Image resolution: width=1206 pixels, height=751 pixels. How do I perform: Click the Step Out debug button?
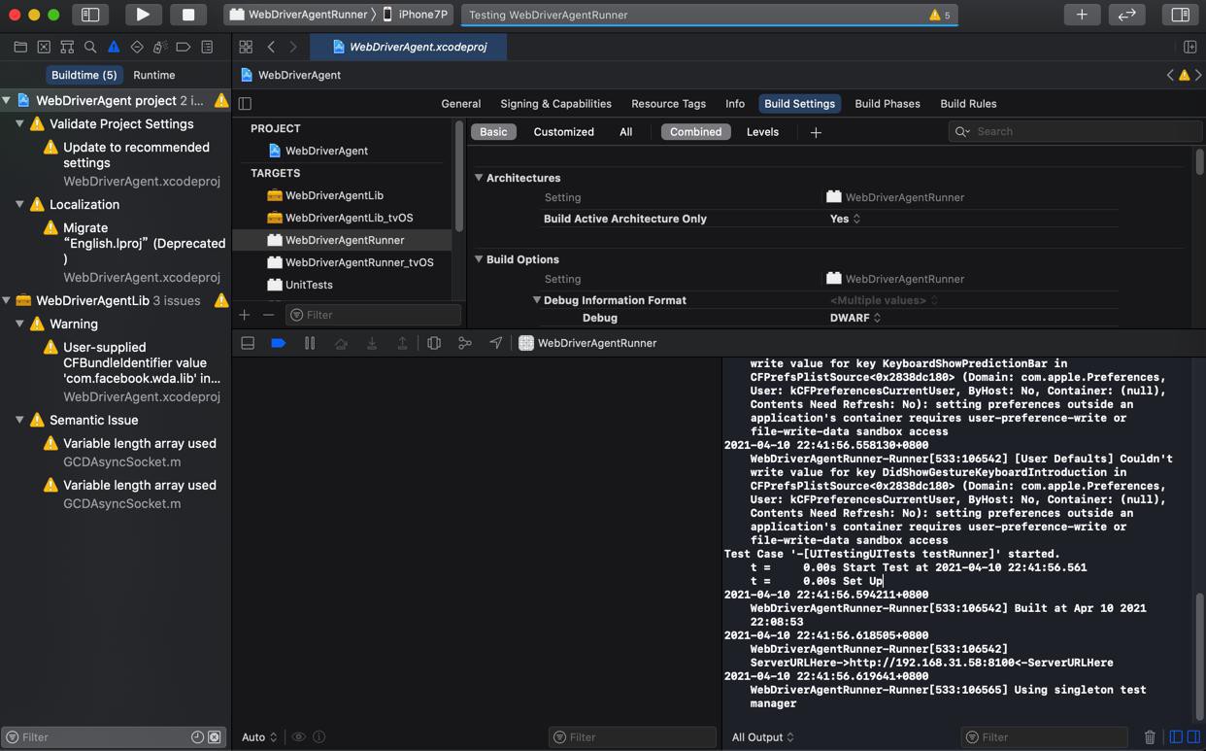402,343
